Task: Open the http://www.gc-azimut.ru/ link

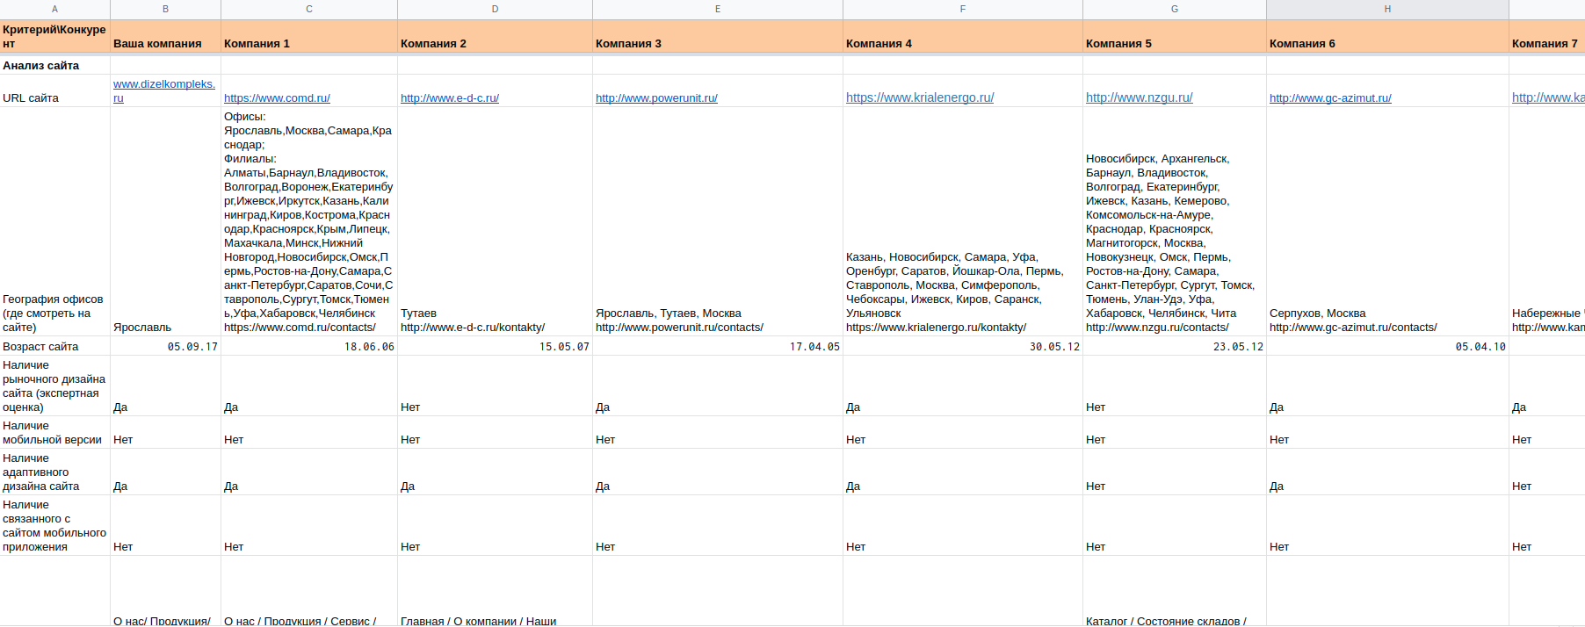Action: (x=1329, y=98)
